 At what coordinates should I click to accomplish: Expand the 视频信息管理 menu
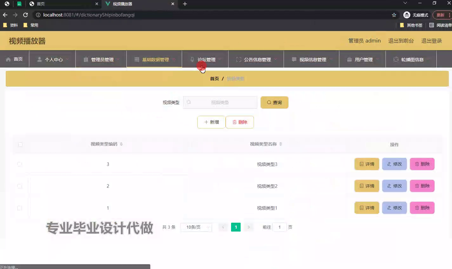[311, 59]
